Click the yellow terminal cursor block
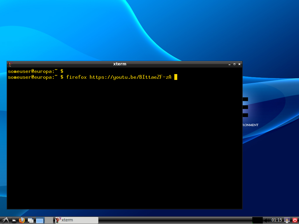 [x=176, y=77]
